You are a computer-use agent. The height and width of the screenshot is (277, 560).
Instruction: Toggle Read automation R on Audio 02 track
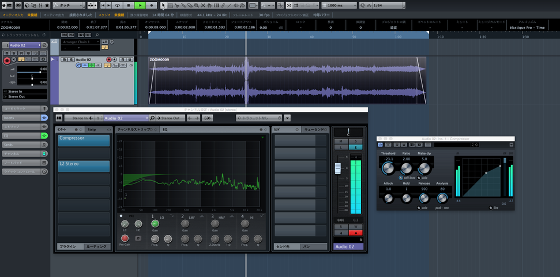point(122,59)
